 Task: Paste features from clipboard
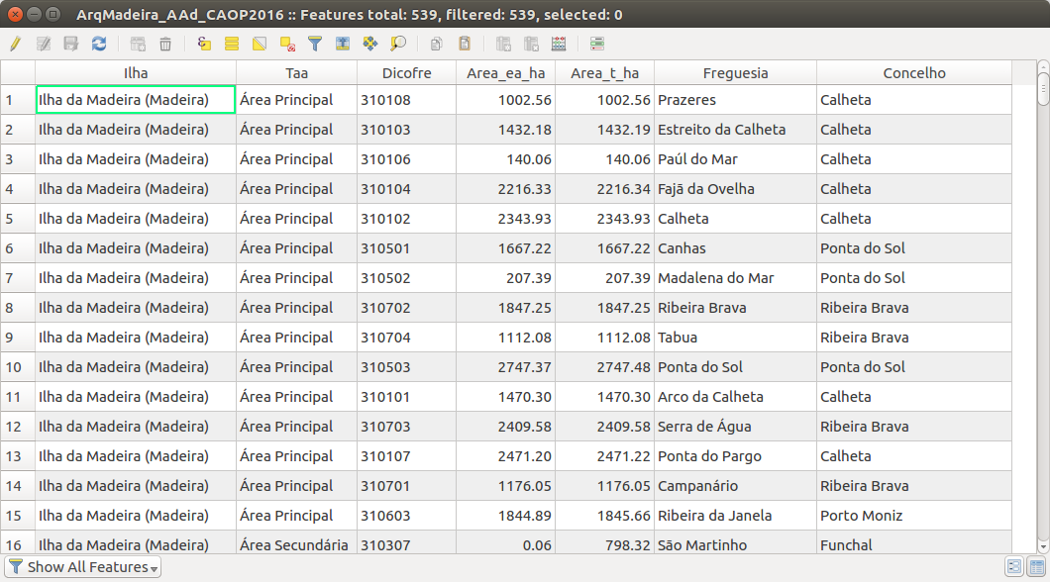tap(464, 44)
